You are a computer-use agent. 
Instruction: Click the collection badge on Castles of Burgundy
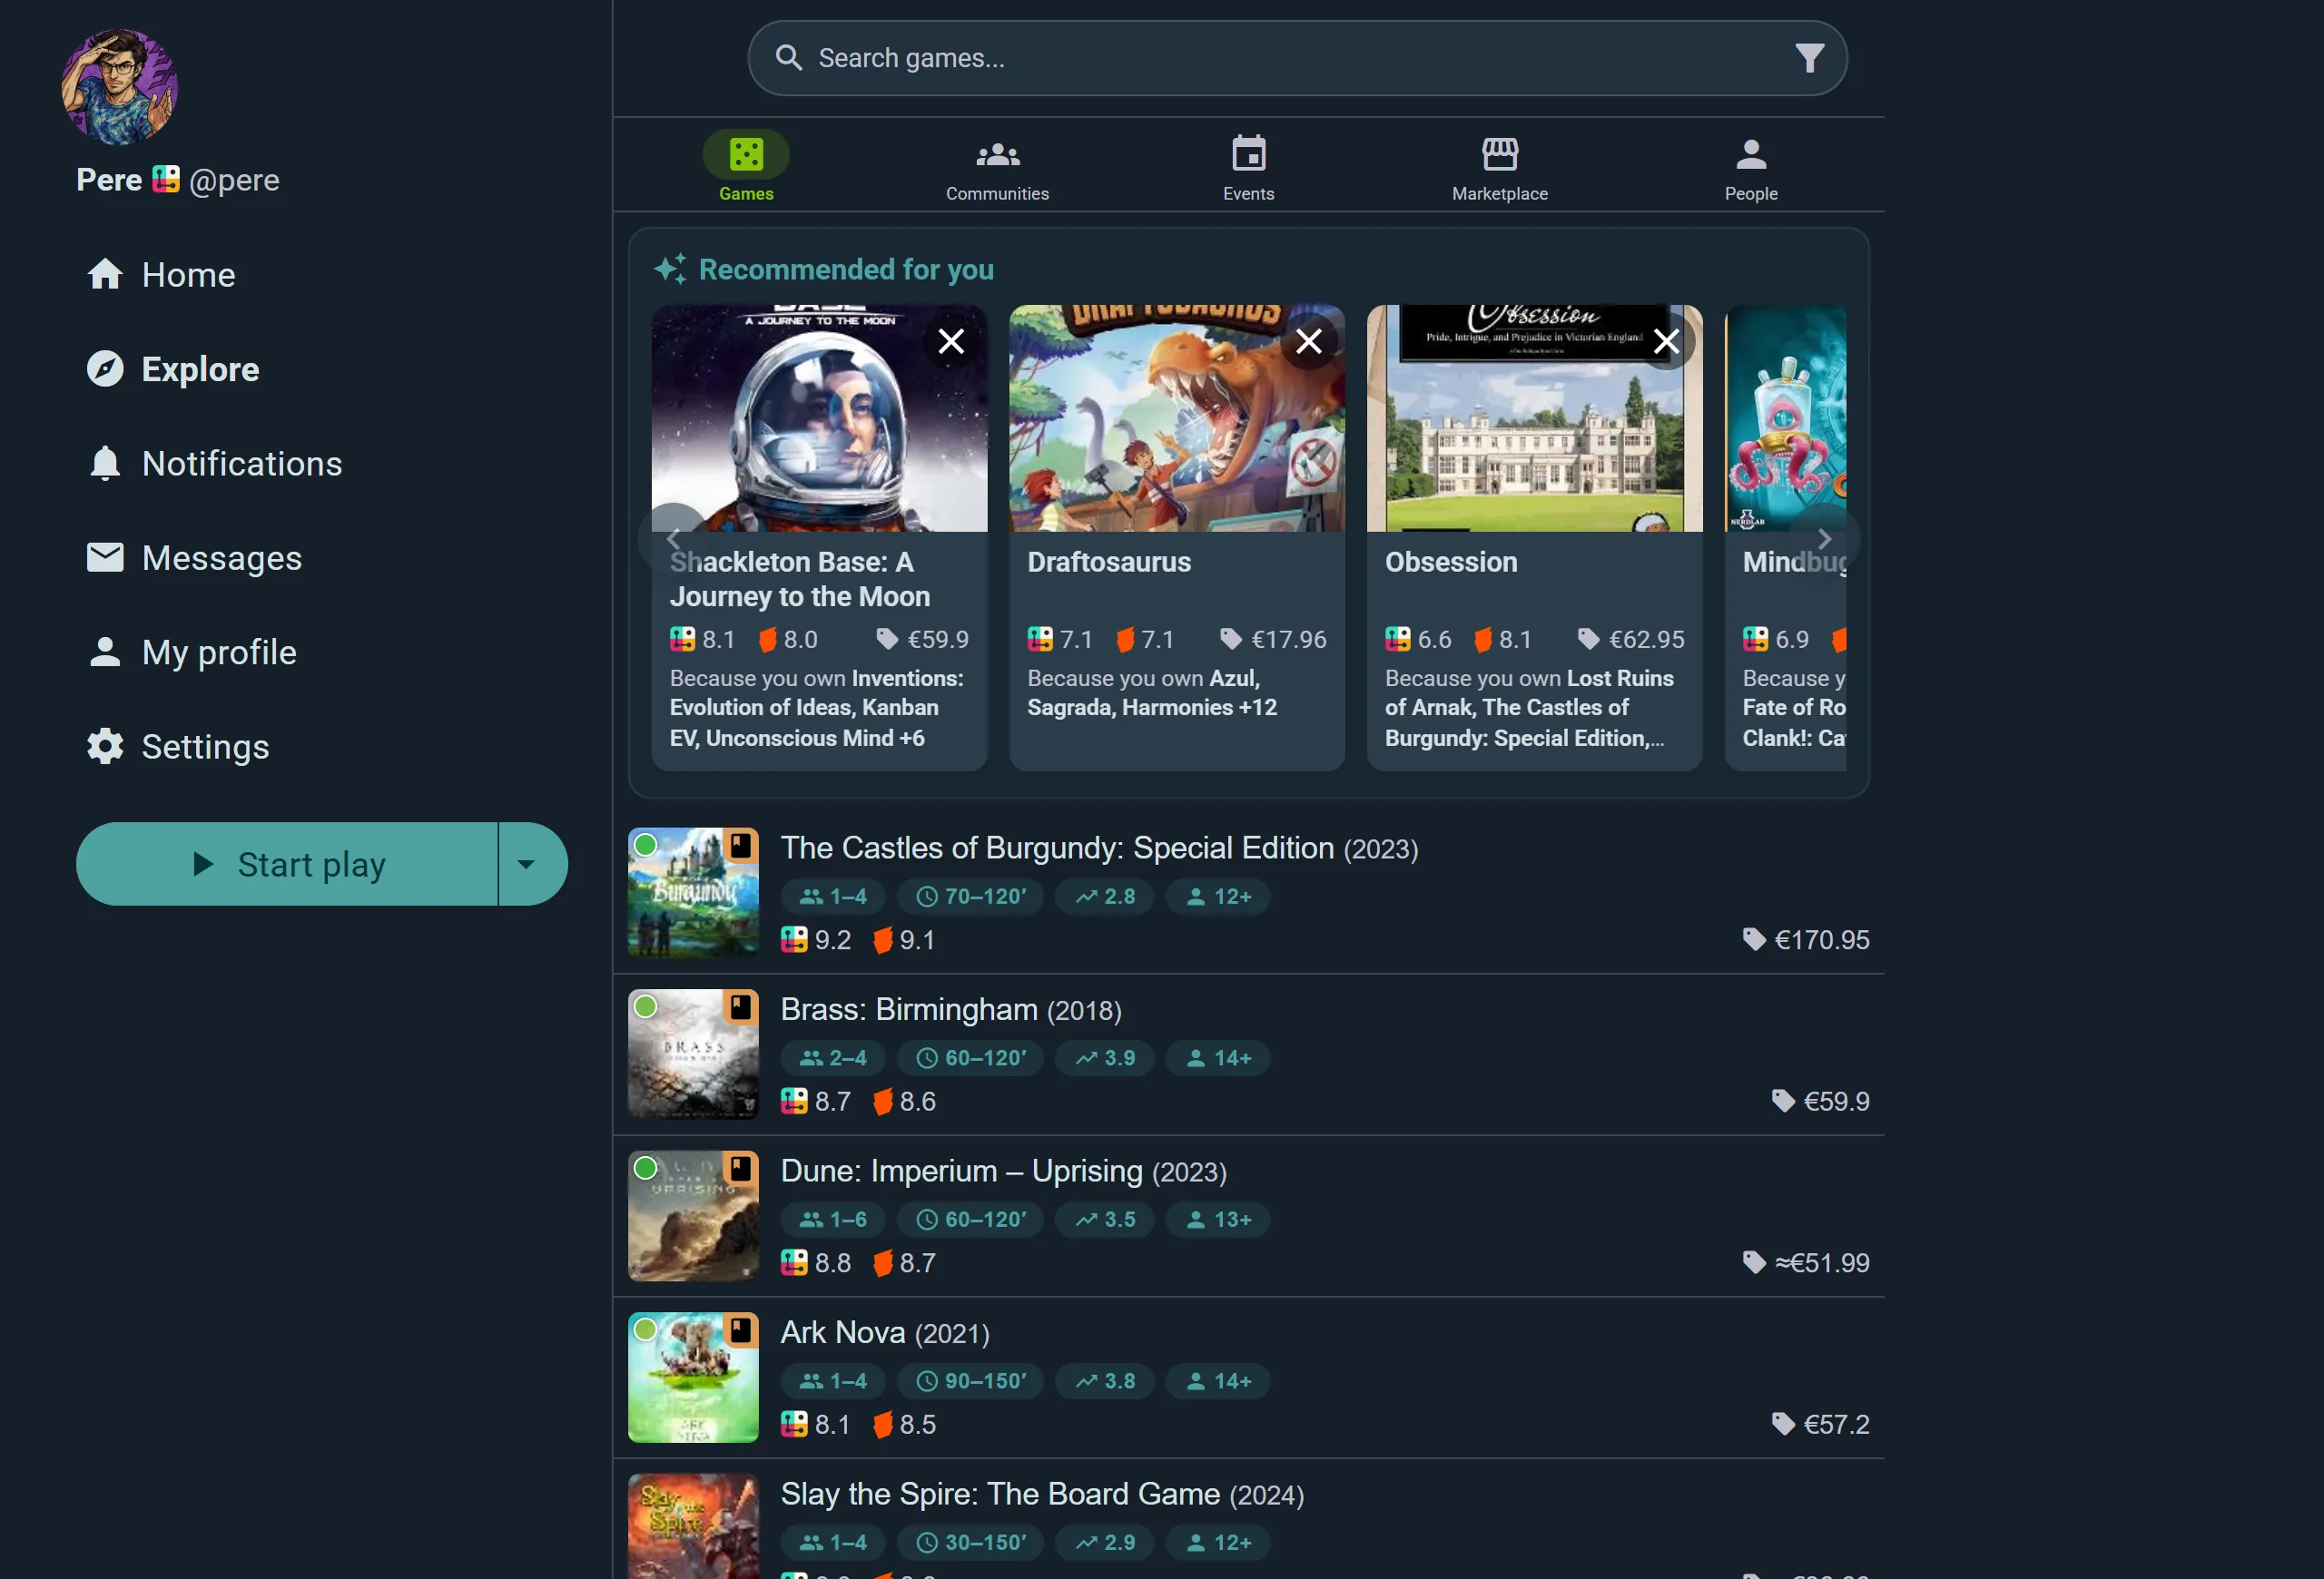(740, 846)
